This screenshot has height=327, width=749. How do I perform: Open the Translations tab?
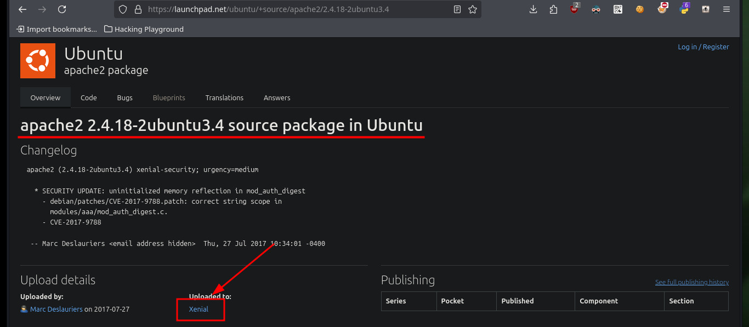[x=224, y=97]
